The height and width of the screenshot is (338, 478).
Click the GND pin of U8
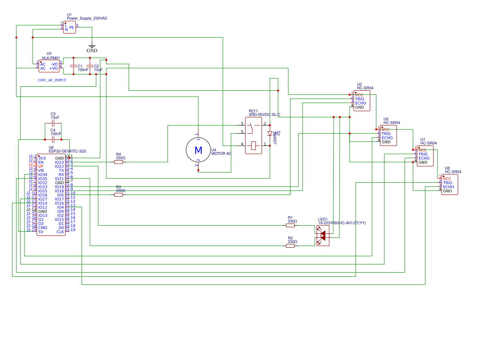tap(447, 191)
